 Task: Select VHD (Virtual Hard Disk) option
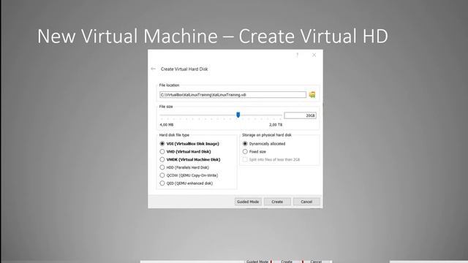click(x=185, y=151)
